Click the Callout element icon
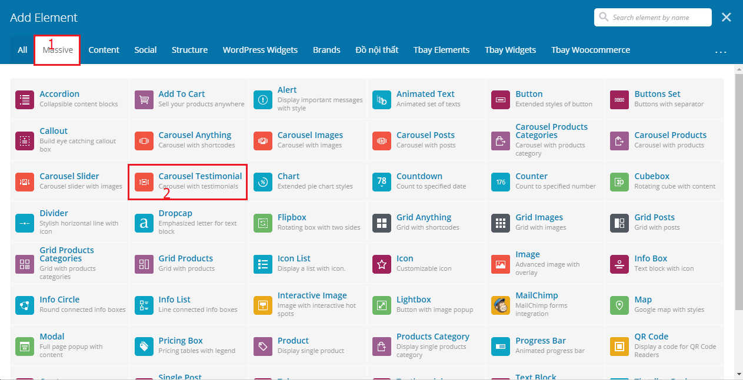This screenshot has width=743, height=380. pyautogui.click(x=25, y=141)
